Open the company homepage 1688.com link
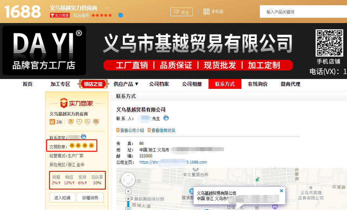The image size is (347, 210). click(173, 162)
